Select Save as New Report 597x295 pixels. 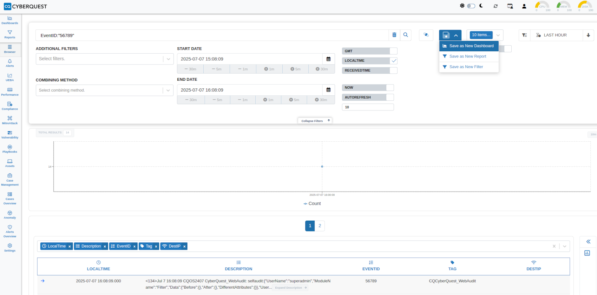coord(468,56)
